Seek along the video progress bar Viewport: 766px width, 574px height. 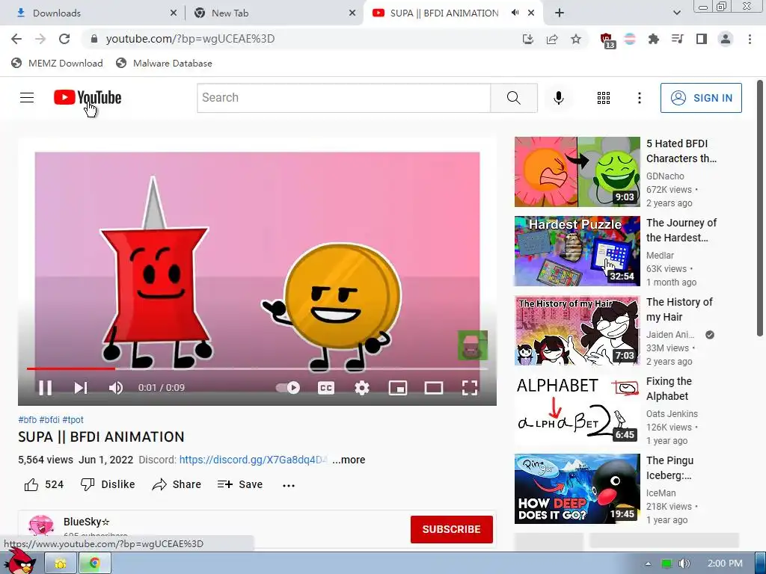point(257,368)
